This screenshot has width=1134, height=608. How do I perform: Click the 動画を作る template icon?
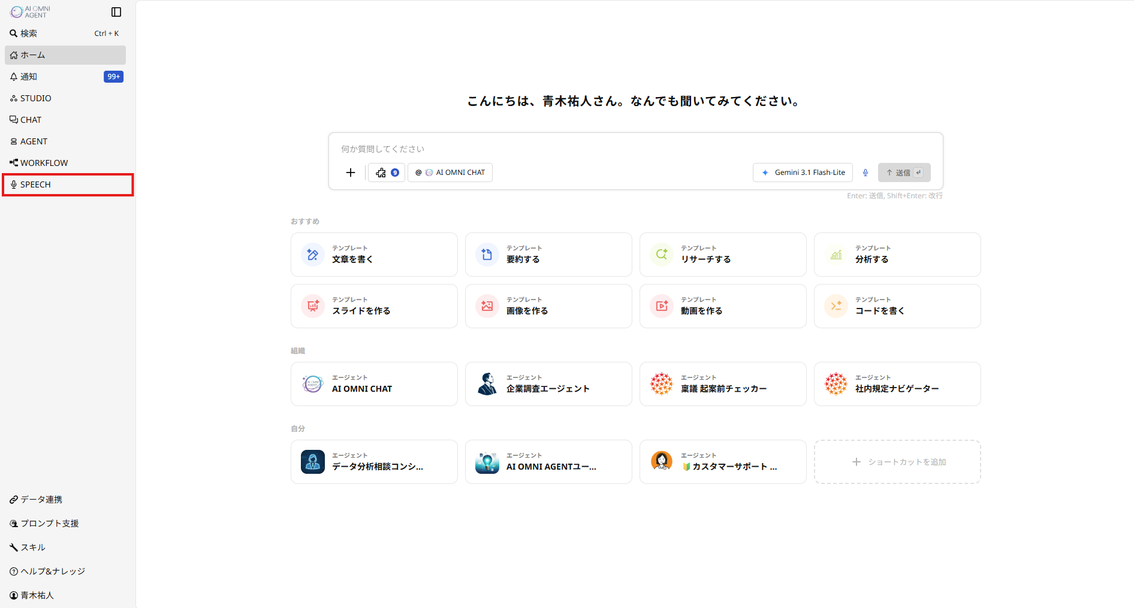(x=662, y=306)
